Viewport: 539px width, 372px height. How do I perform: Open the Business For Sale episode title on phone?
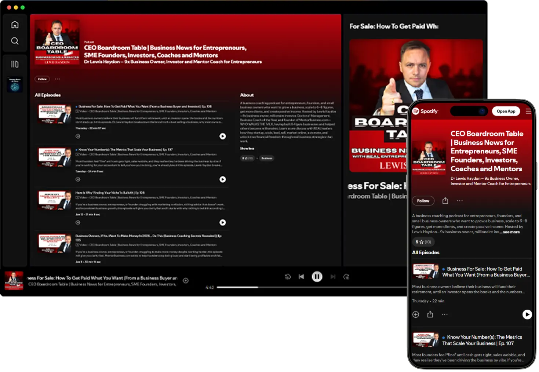(x=486, y=272)
